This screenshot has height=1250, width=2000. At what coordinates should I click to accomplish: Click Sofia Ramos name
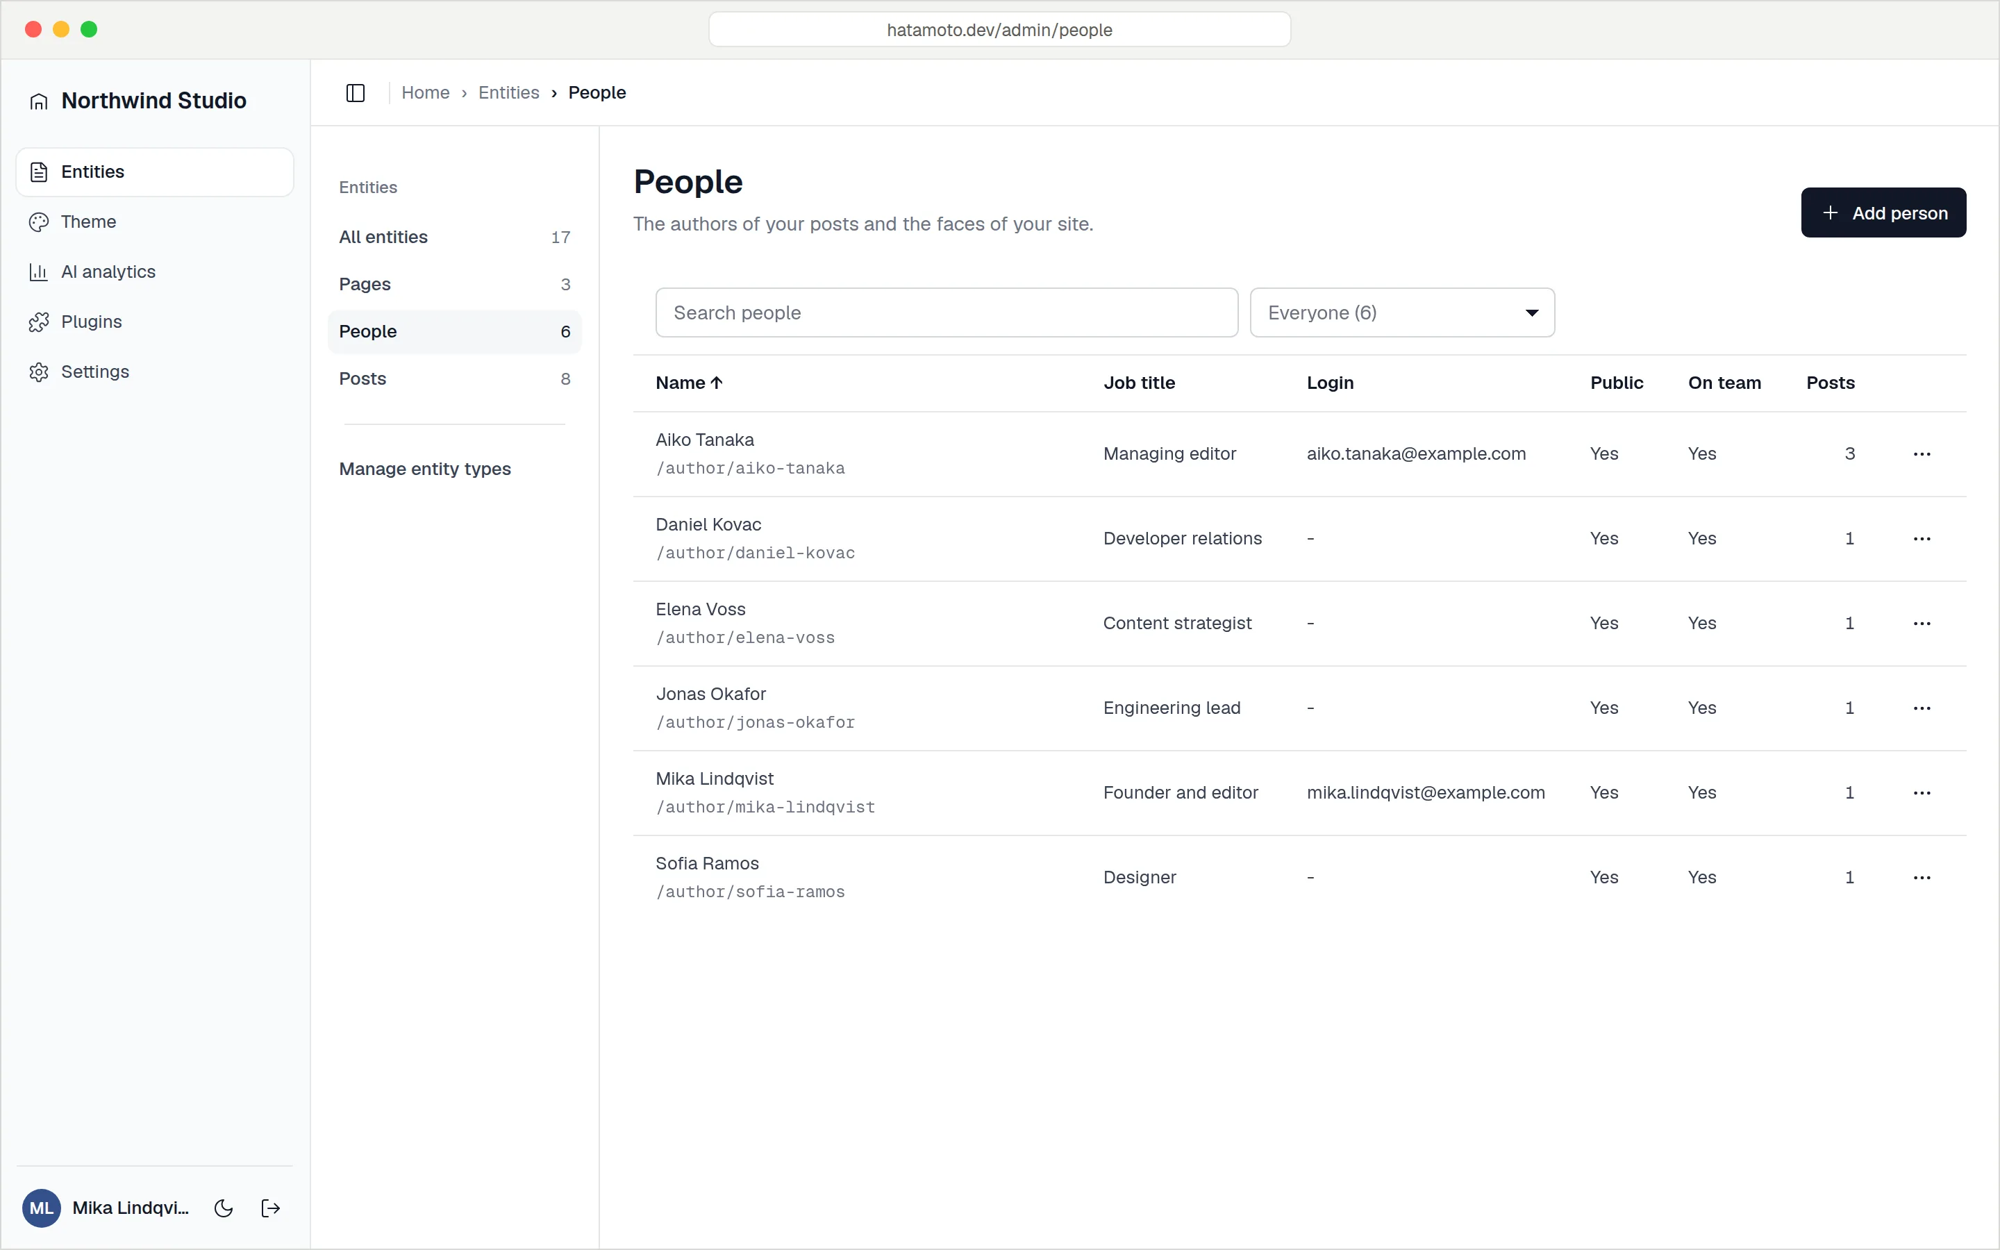pos(707,863)
